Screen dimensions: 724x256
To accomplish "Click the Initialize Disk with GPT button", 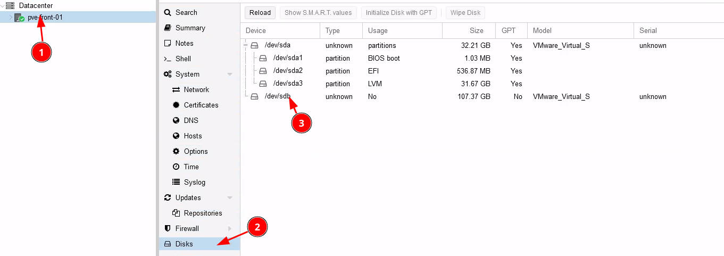I will 398,12.
